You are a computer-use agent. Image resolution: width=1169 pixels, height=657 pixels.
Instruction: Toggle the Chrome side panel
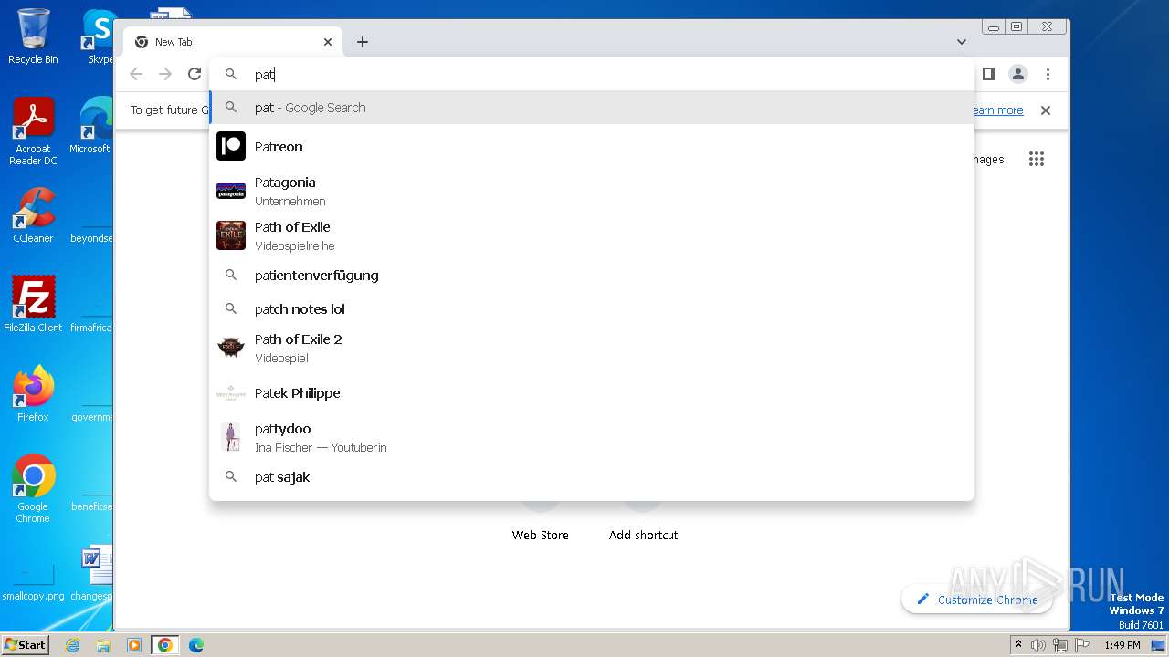989,74
